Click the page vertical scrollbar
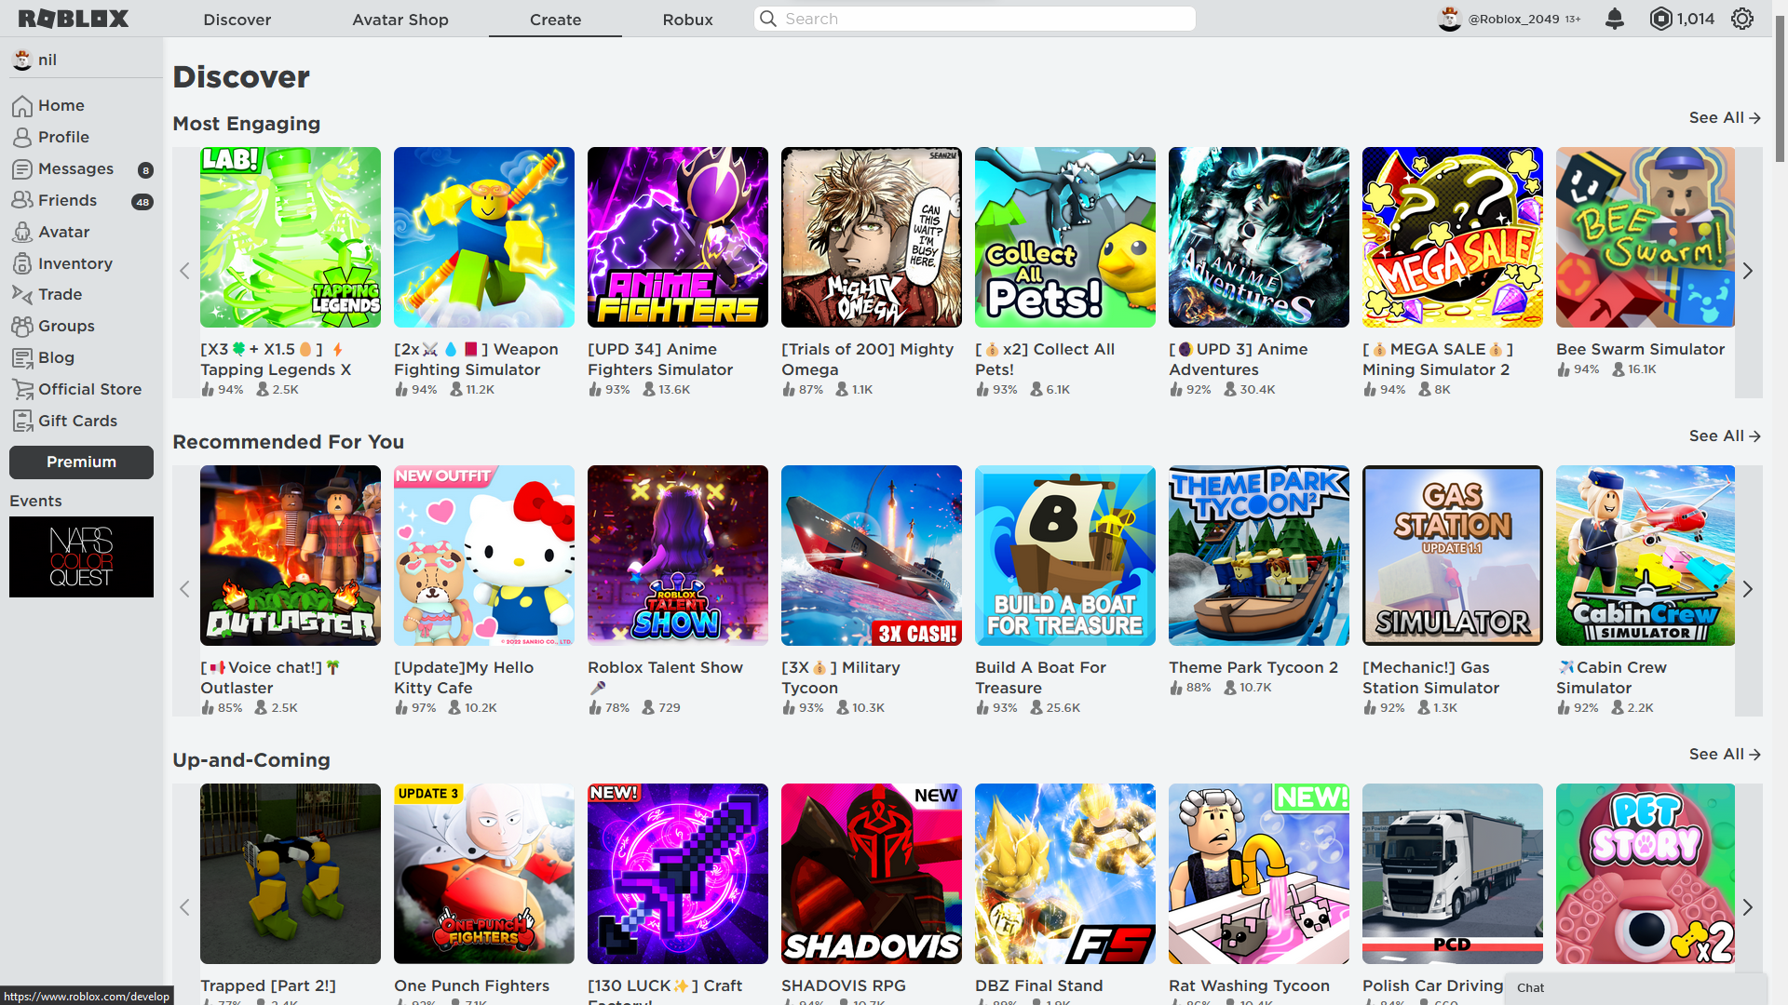This screenshot has width=1788, height=1005. pos(1781,89)
